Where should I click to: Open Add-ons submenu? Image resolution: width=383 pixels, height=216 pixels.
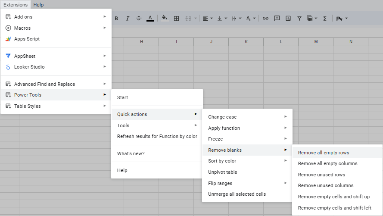(56, 17)
